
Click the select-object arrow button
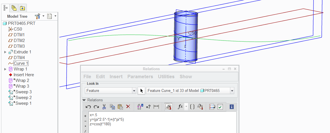coord(141,91)
